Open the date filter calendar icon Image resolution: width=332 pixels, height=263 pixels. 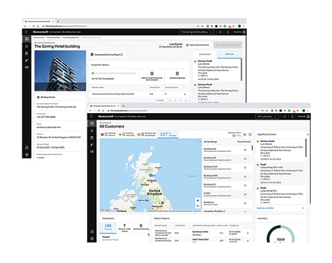pyautogui.click(x=234, y=136)
